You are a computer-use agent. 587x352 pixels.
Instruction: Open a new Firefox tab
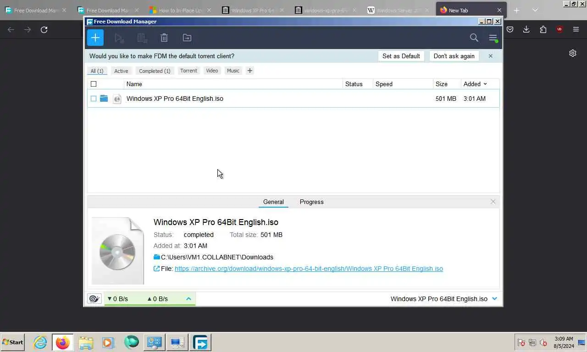pyautogui.click(x=516, y=10)
